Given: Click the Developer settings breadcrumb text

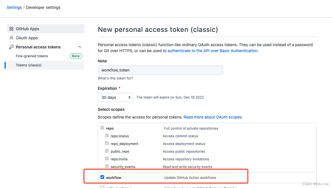Looking at the screenshot, I should click(x=43, y=7).
